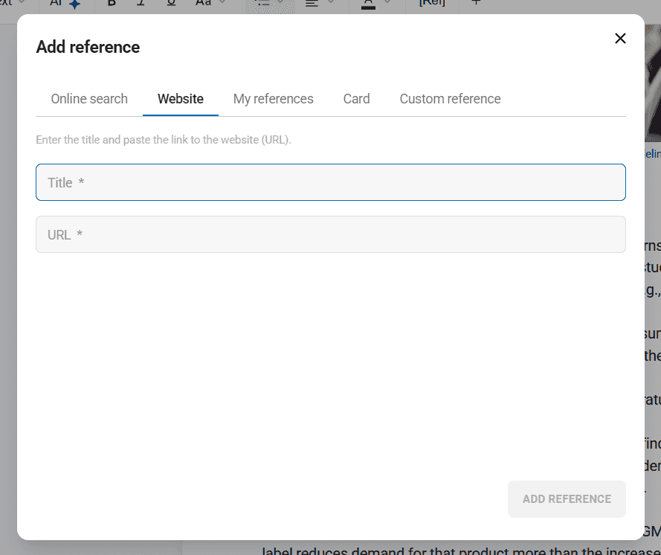Close the Add reference dialog
The width and height of the screenshot is (661, 555).
tap(620, 39)
